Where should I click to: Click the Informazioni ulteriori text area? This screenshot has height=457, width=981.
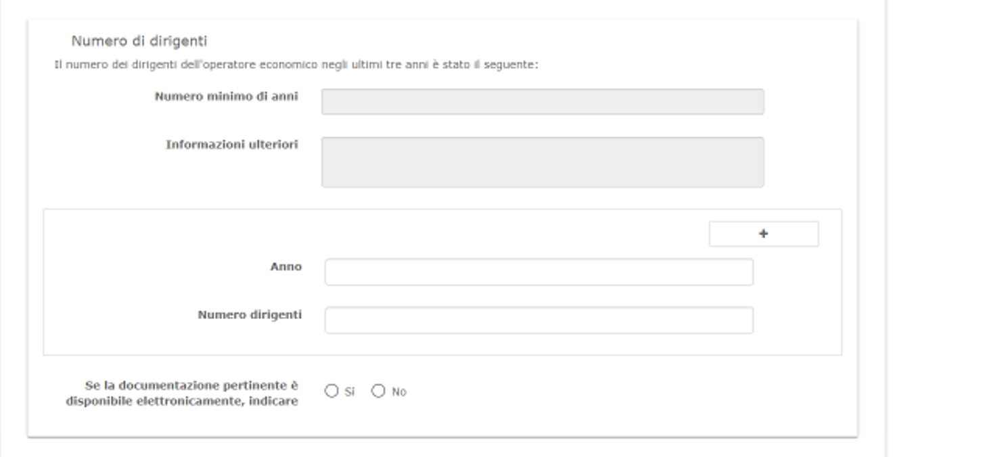coord(542,162)
